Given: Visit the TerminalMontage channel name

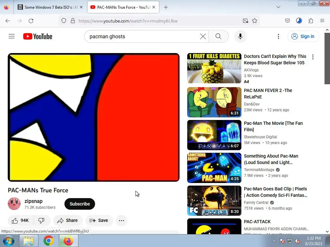Looking at the screenshot, I should click(259, 170).
